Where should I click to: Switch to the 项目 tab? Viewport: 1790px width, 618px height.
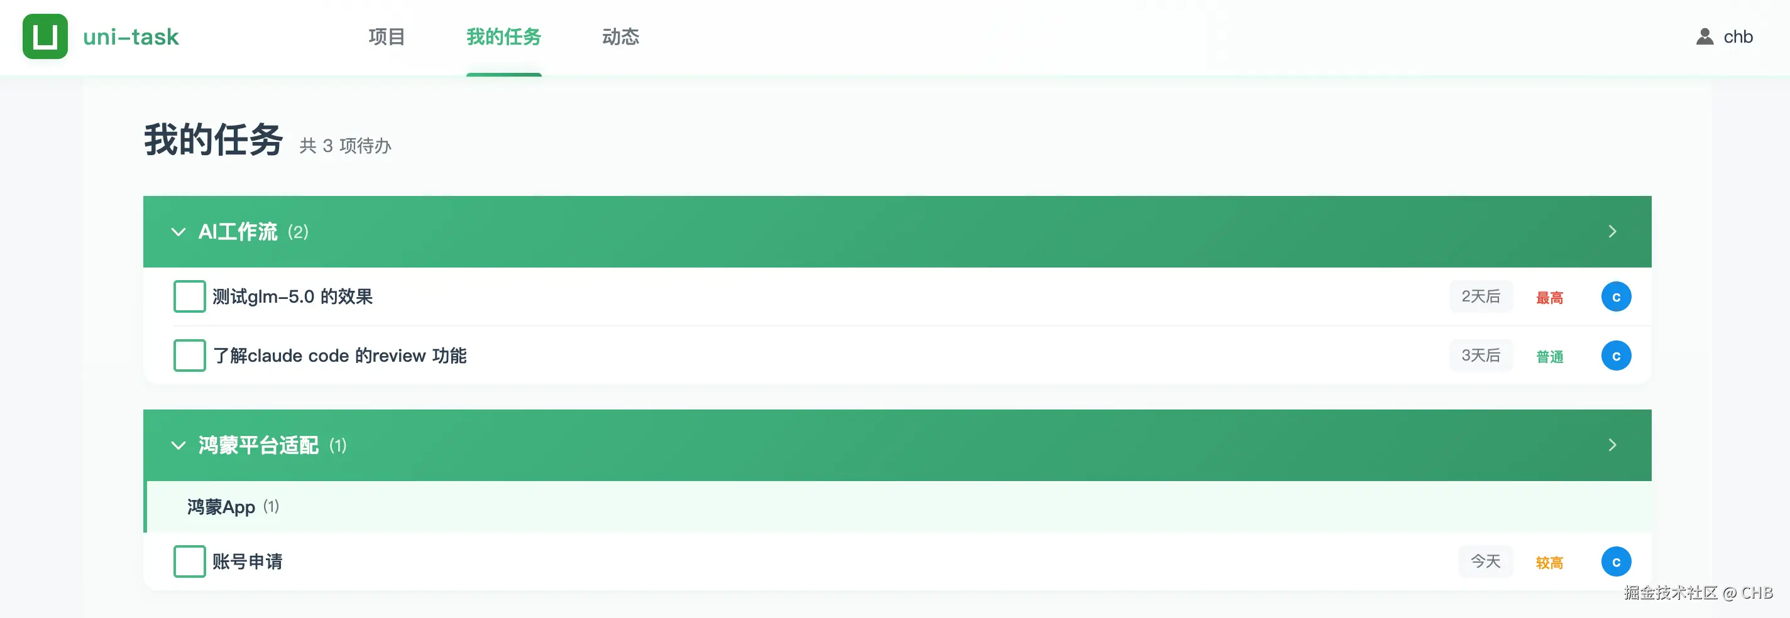coord(387,37)
